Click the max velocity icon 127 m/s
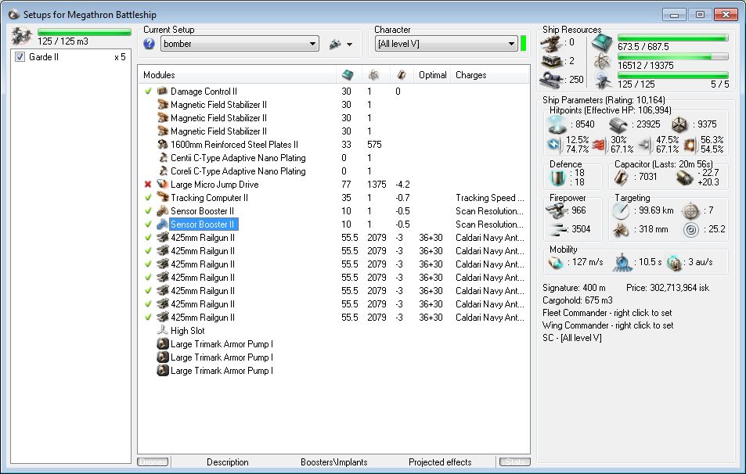746x474 pixels. [555, 263]
